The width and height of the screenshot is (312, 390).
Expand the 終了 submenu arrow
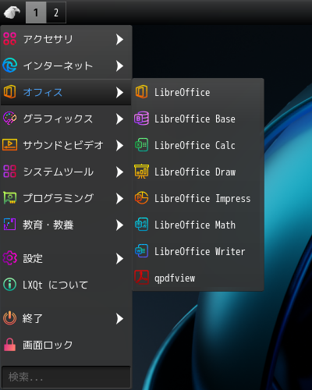(x=119, y=318)
